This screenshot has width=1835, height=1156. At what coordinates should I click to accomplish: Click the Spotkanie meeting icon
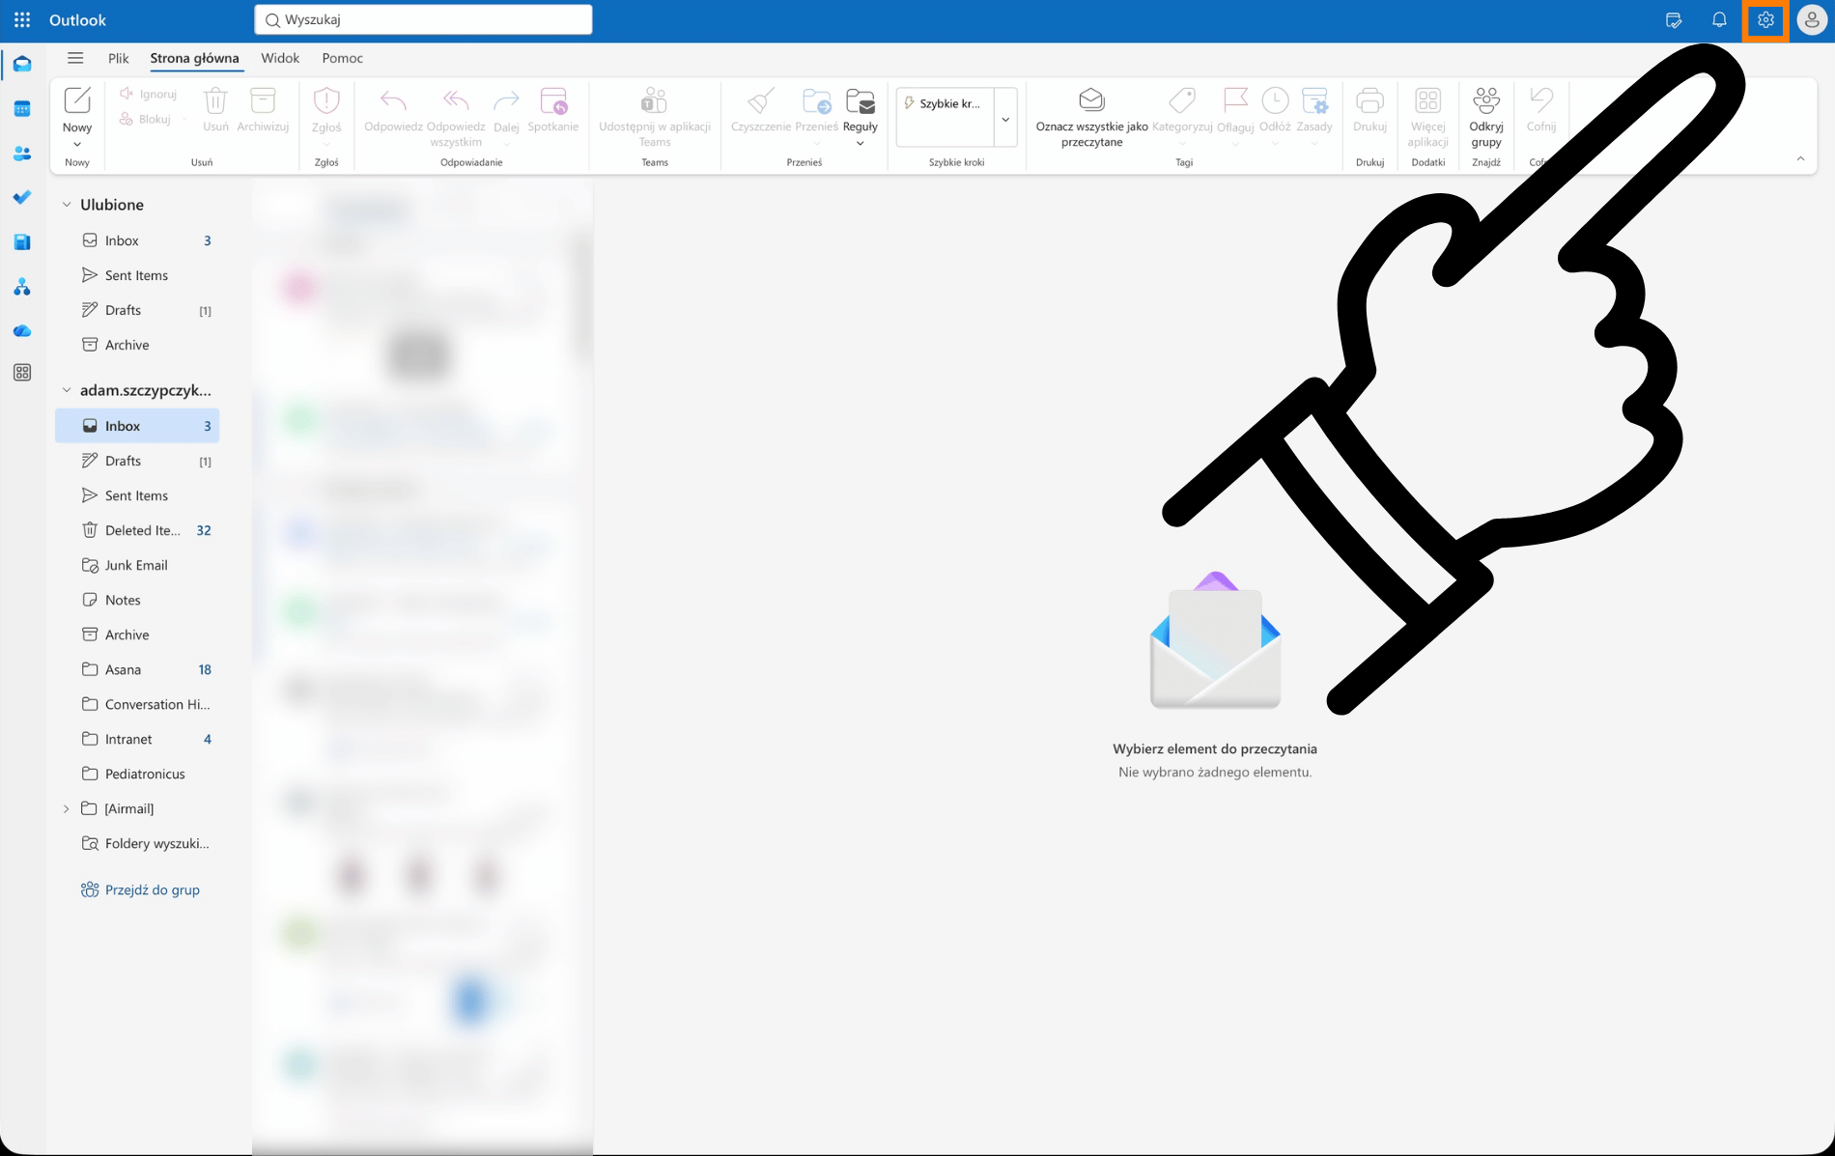553,100
